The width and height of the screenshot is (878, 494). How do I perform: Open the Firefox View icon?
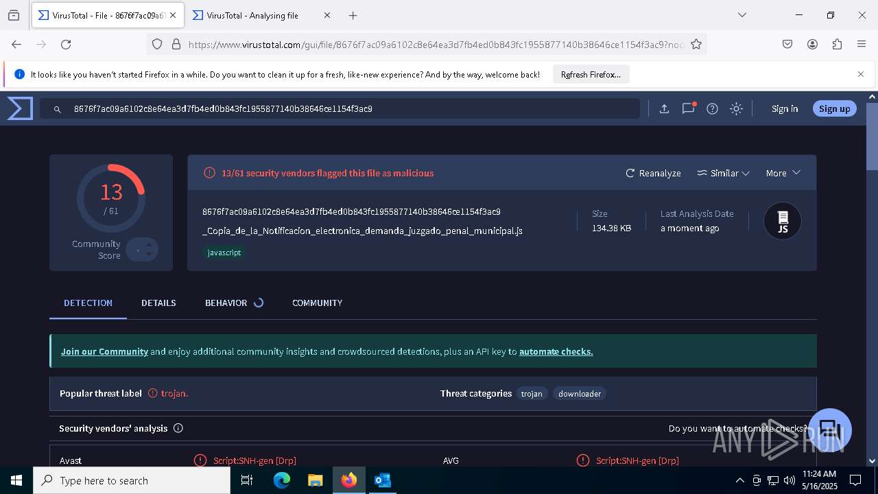click(x=14, y=15)
